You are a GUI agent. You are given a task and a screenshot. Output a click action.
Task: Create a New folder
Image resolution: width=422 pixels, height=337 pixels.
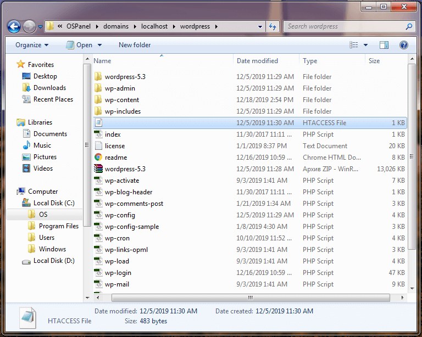pos(135,45)
